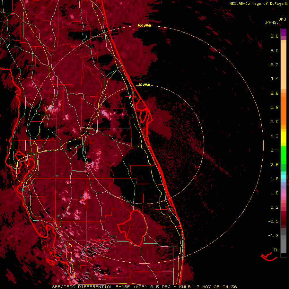
Task: Click the 8.2 value on the color scale
Action: pos(275,65)
